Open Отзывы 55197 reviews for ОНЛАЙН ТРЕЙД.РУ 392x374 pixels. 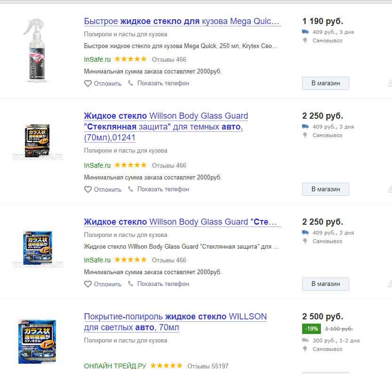tap(208, 366)
